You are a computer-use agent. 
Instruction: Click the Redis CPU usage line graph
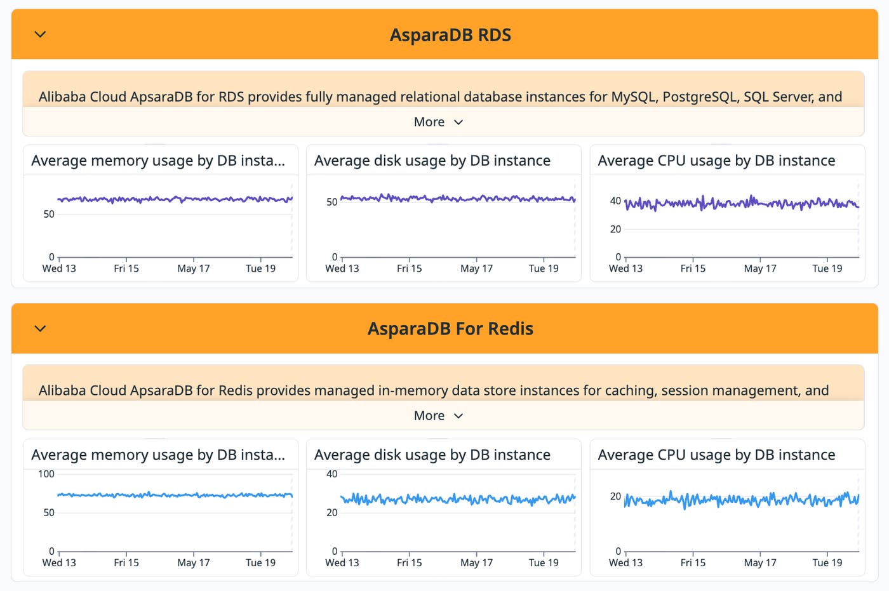742,500
